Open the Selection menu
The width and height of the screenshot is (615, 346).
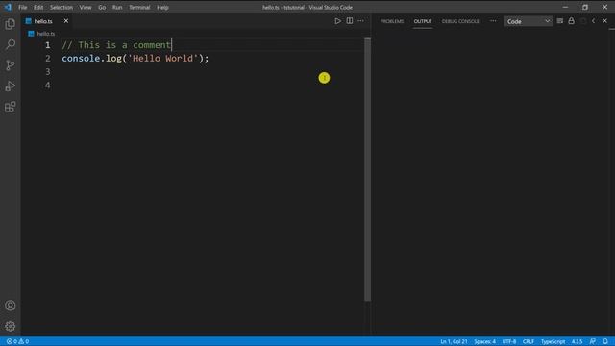coord(61,7)
